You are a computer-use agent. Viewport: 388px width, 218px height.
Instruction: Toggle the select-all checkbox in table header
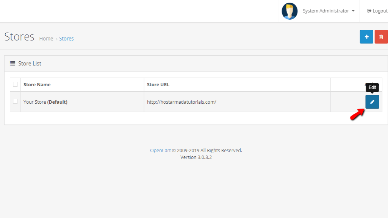pyautogui.click(x=15, y=84)
